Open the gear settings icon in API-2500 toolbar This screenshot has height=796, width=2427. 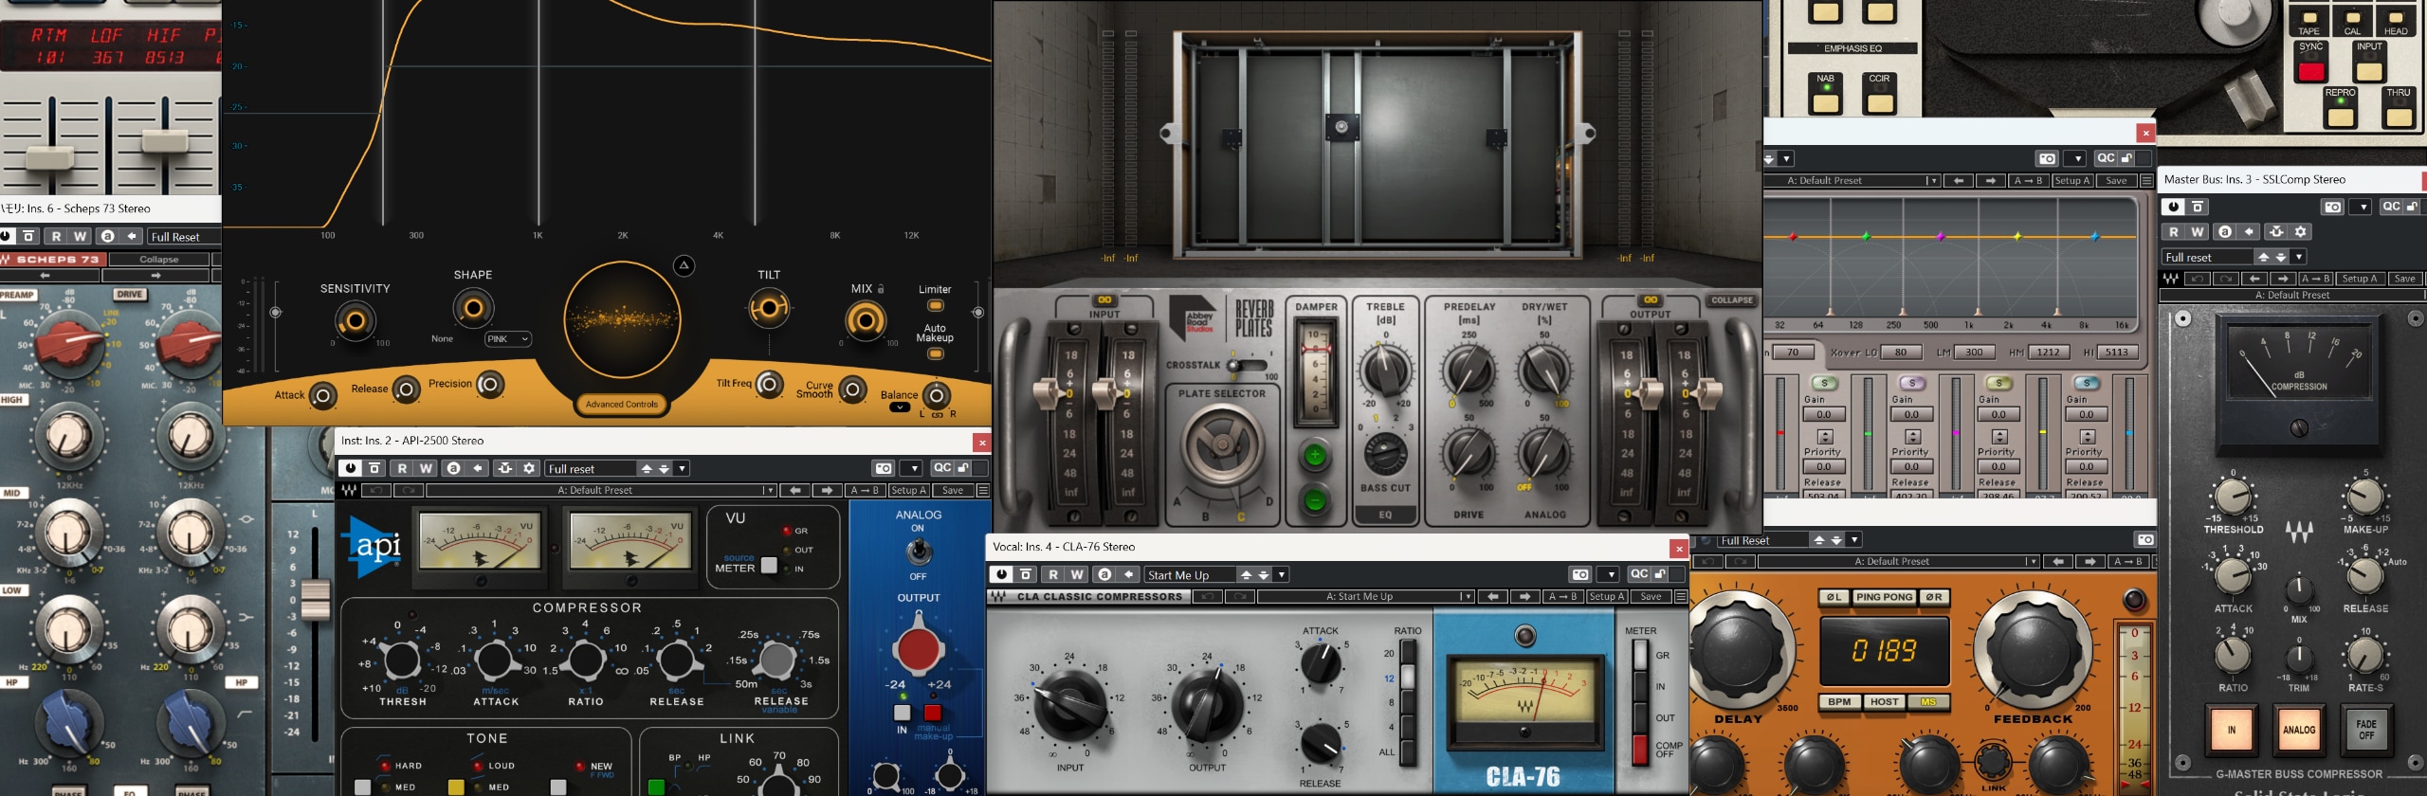pos(529,468)
